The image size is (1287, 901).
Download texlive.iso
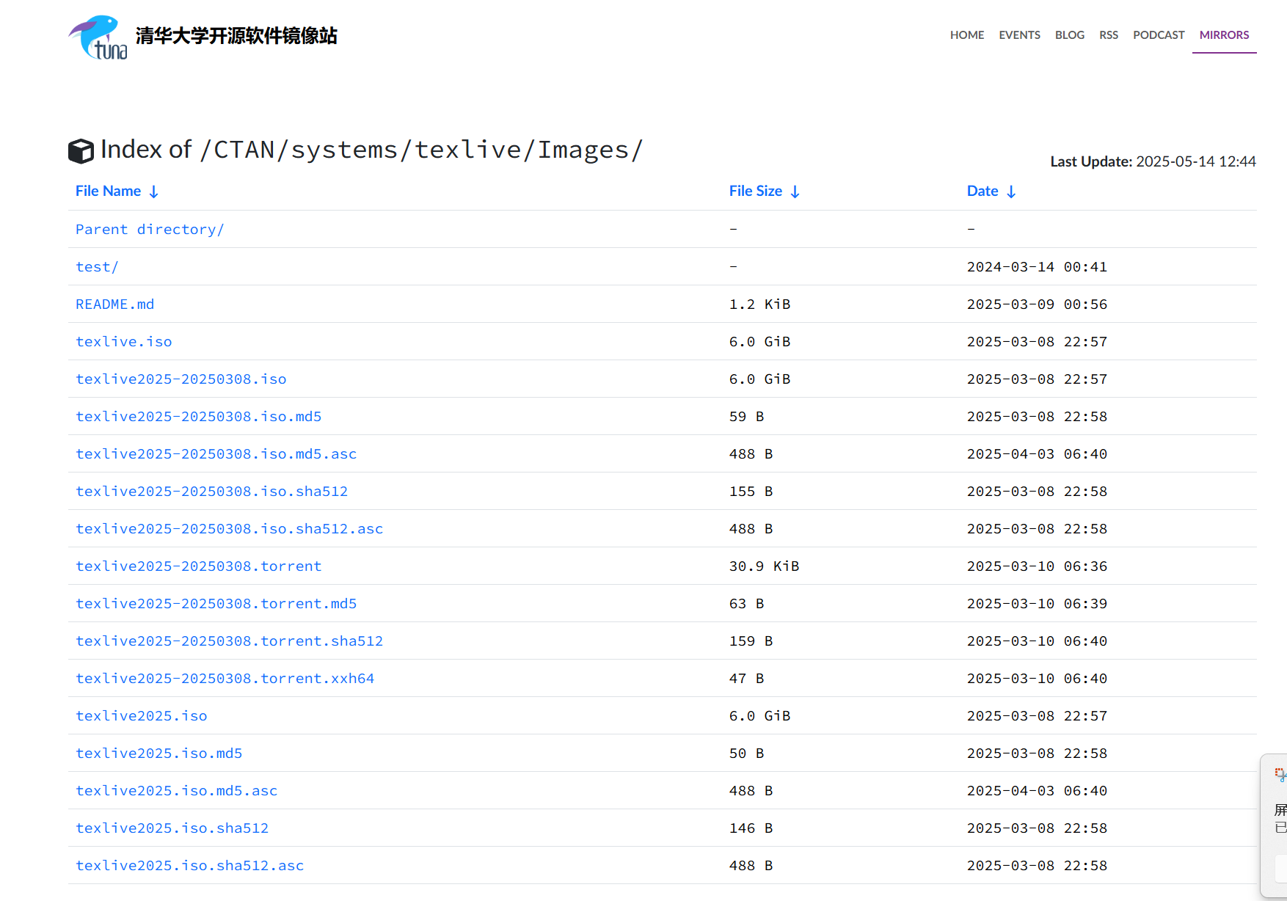pyautogui.click(x=124, y=342)
